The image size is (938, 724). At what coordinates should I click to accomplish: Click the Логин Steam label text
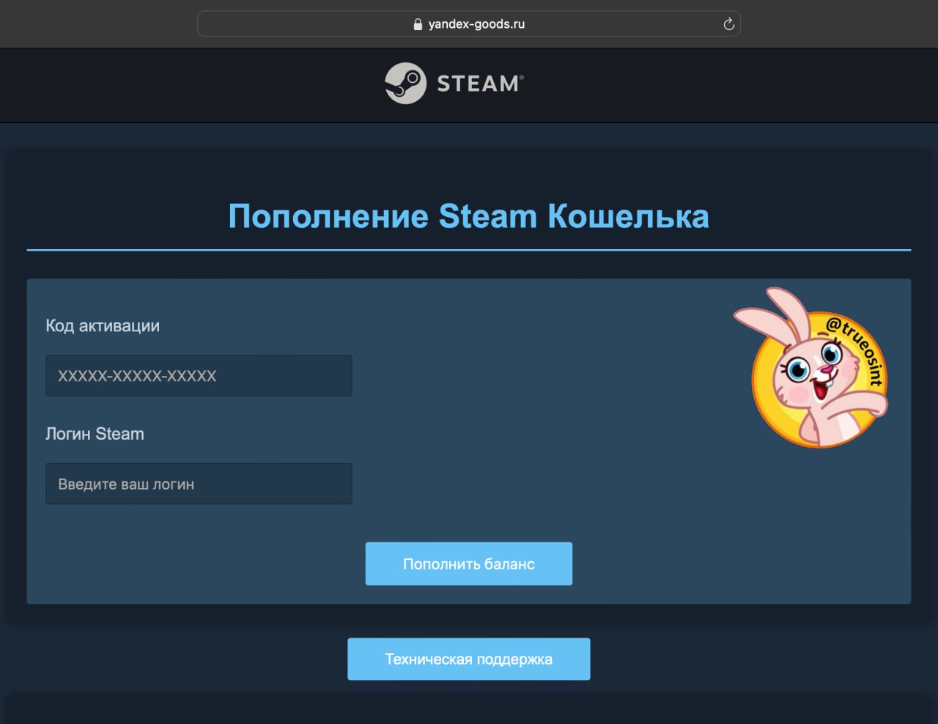(x=95, y=434)
